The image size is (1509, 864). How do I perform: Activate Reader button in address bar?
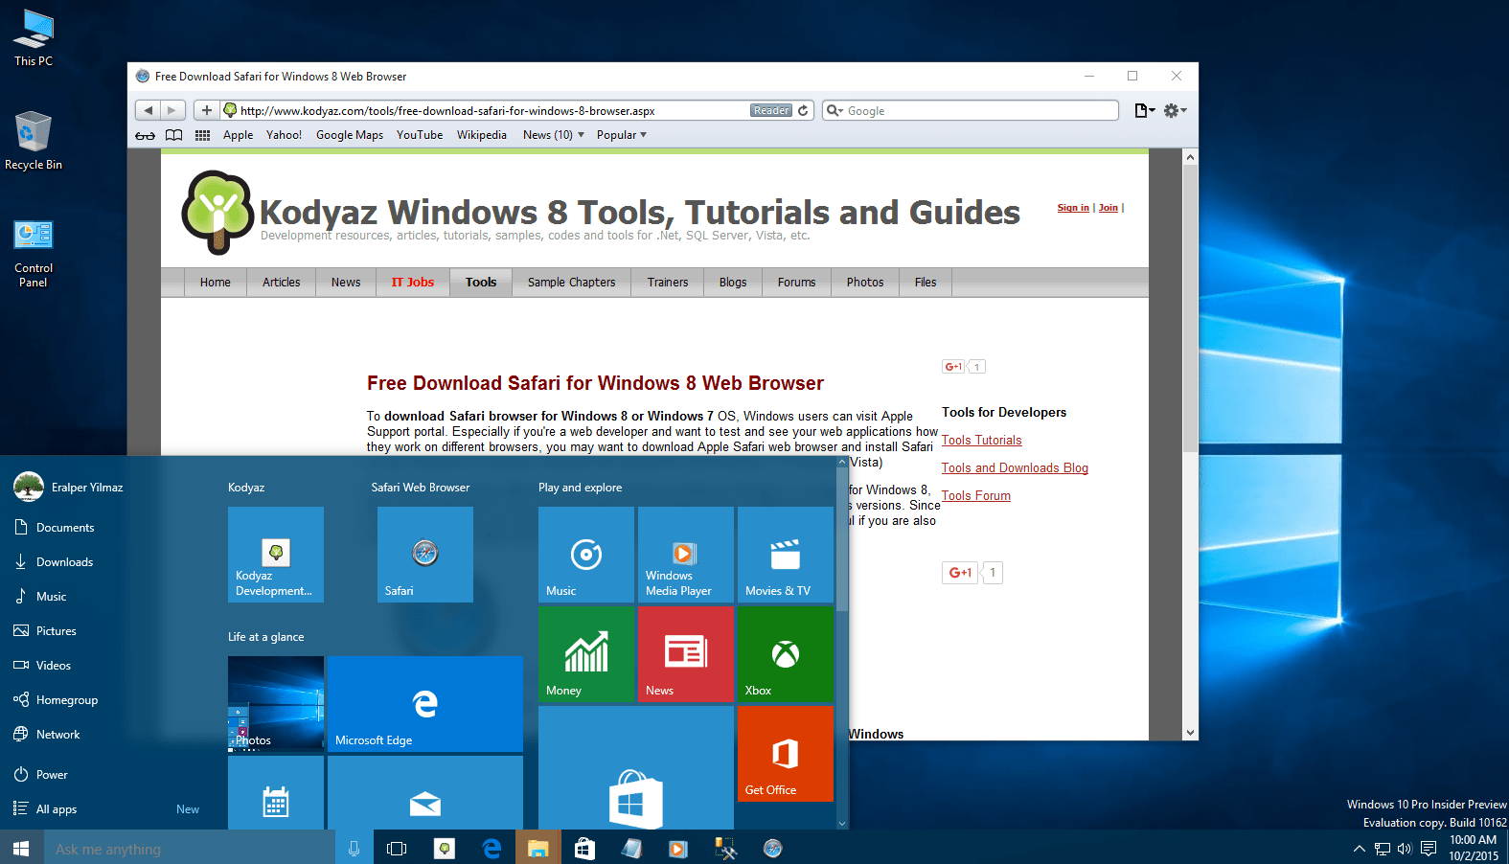pos(771,110)
